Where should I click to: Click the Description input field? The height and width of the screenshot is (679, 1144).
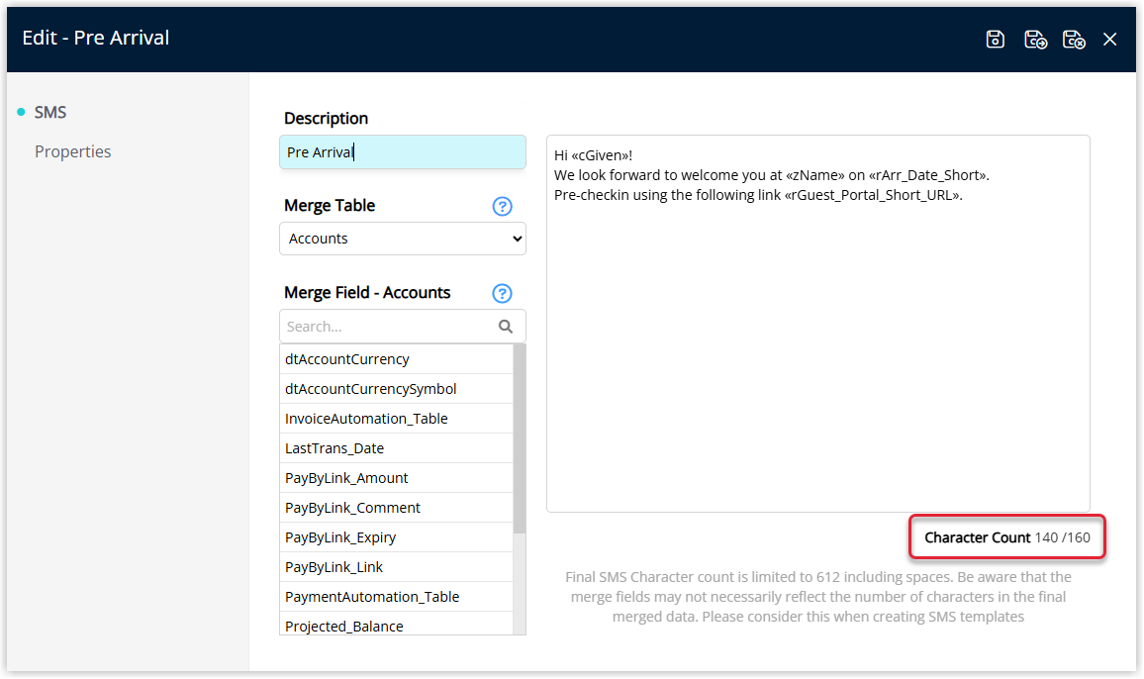[x=403, y=151]
